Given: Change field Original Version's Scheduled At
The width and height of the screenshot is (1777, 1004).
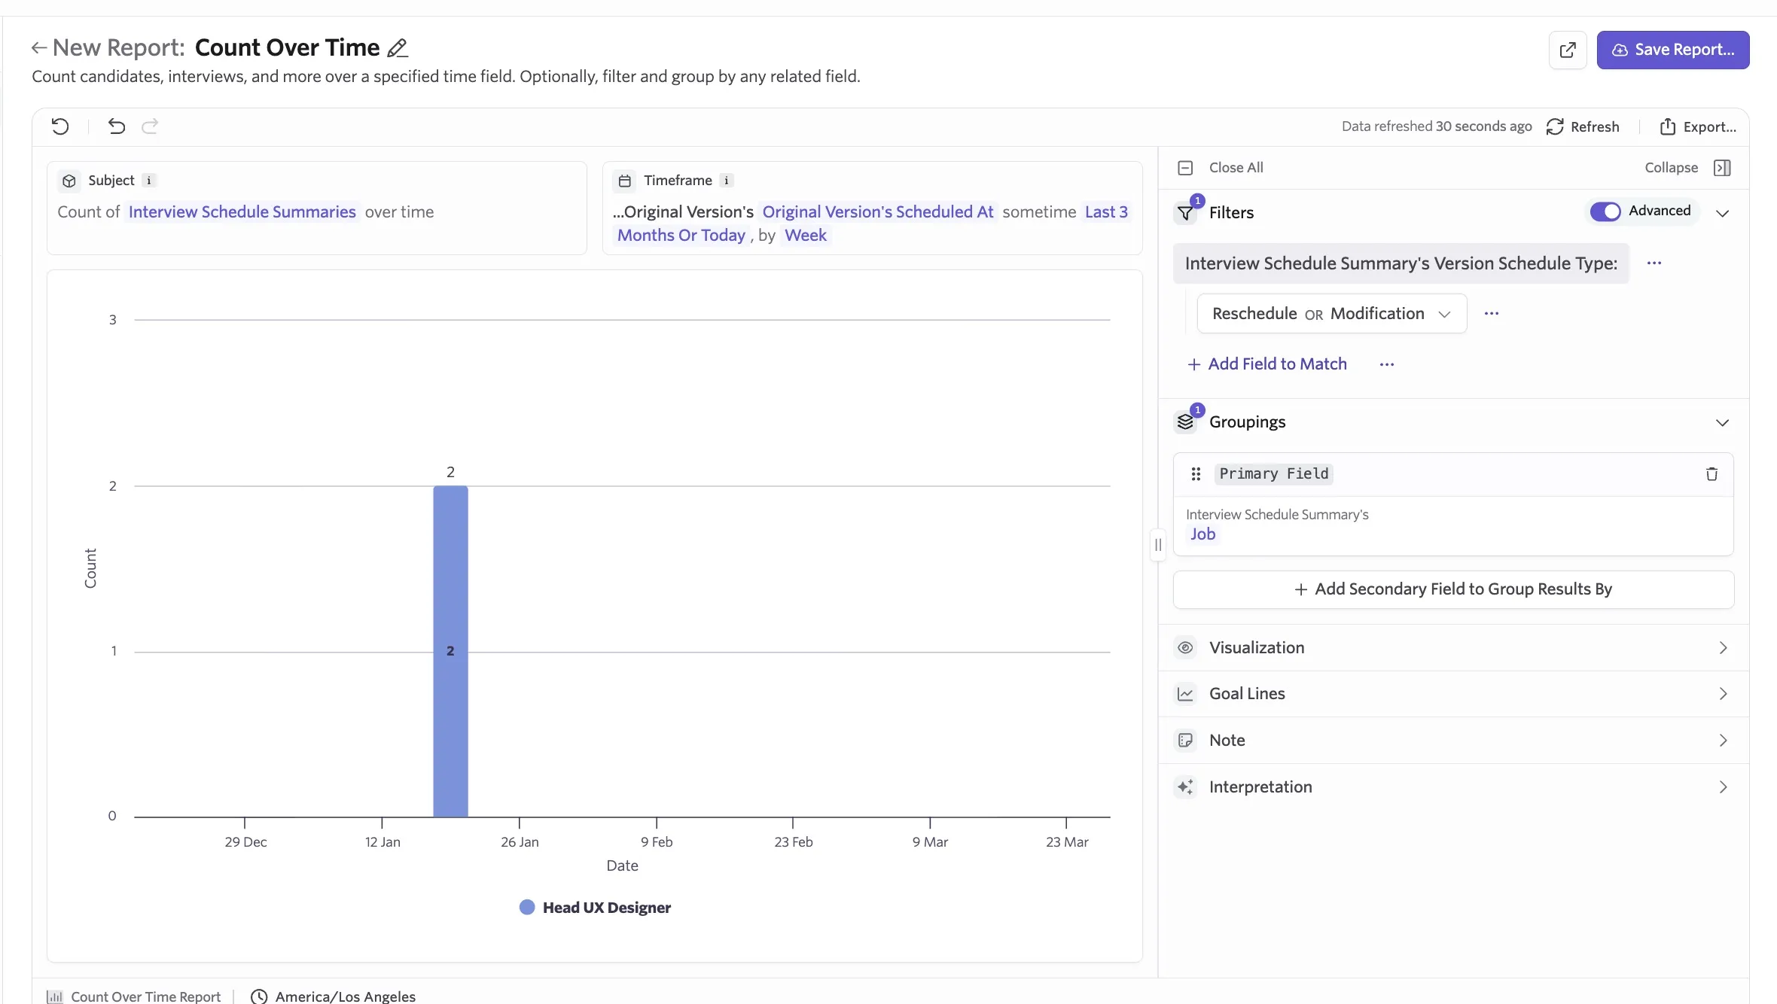Looking at the screenshot, I should click(878, 212).
